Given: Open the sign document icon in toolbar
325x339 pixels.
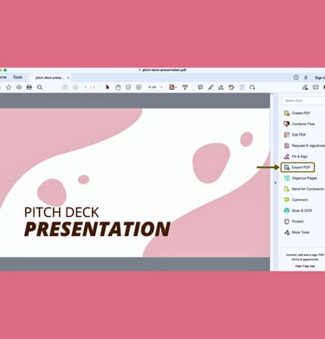Looking at the screenshot, I should 221,87.
